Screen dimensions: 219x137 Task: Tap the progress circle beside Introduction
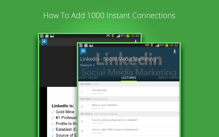tap(88, 92)
